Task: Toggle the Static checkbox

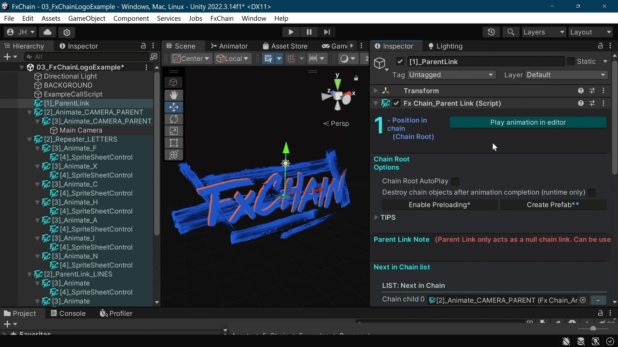Action: click(x=571, y=61)
